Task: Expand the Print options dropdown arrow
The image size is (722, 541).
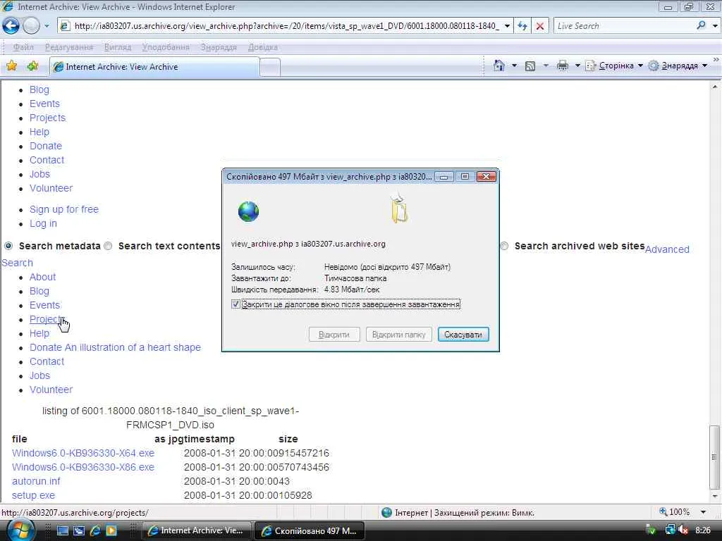Action: [577, 66]
